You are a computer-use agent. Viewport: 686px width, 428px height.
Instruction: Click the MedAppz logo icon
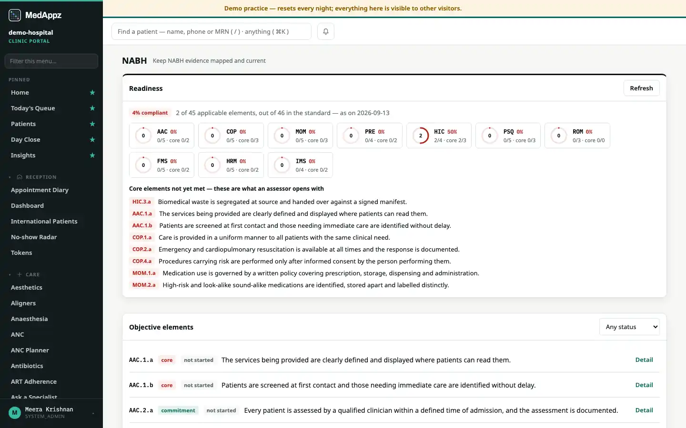15,15
